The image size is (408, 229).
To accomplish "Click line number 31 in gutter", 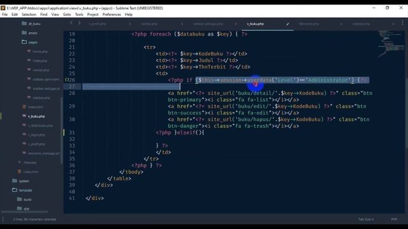I will click(x=72, y=133).
